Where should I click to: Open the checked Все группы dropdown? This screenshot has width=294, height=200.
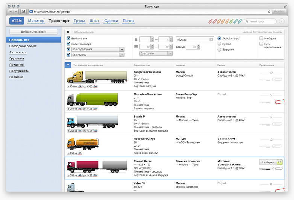tap(98, 55)
